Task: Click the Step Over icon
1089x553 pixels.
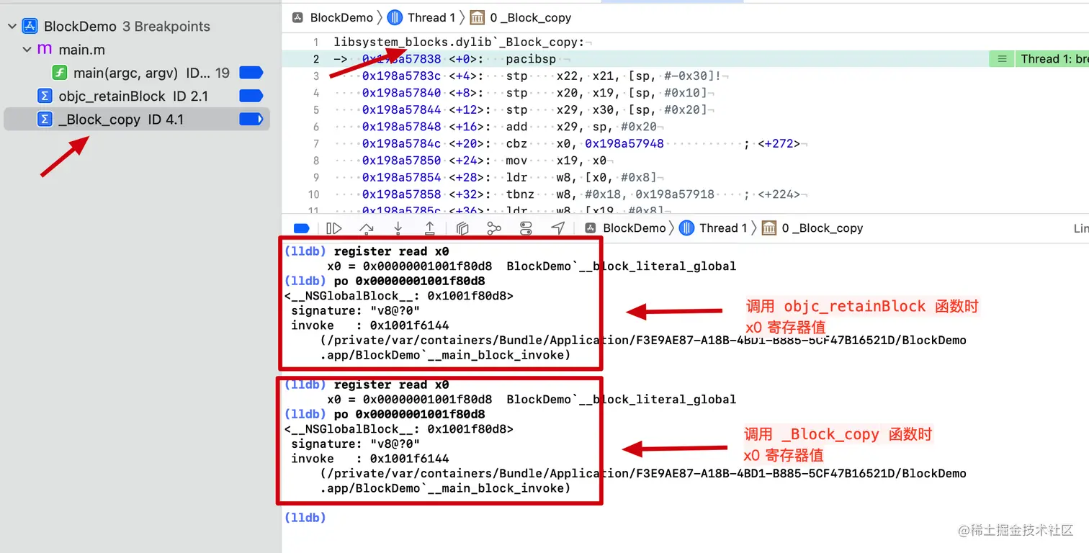Action: tap(366, 228)
